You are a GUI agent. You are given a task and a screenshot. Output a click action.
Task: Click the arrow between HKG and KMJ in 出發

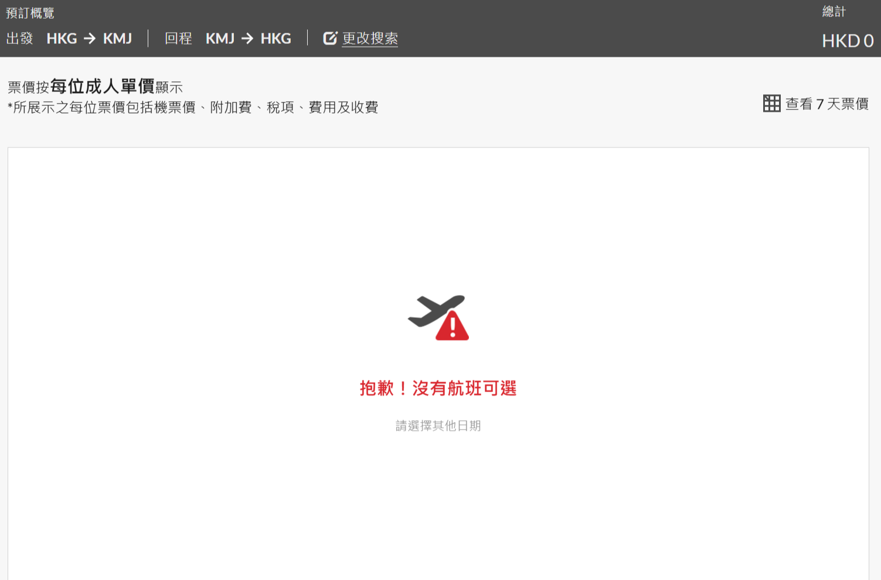(90, 39)
